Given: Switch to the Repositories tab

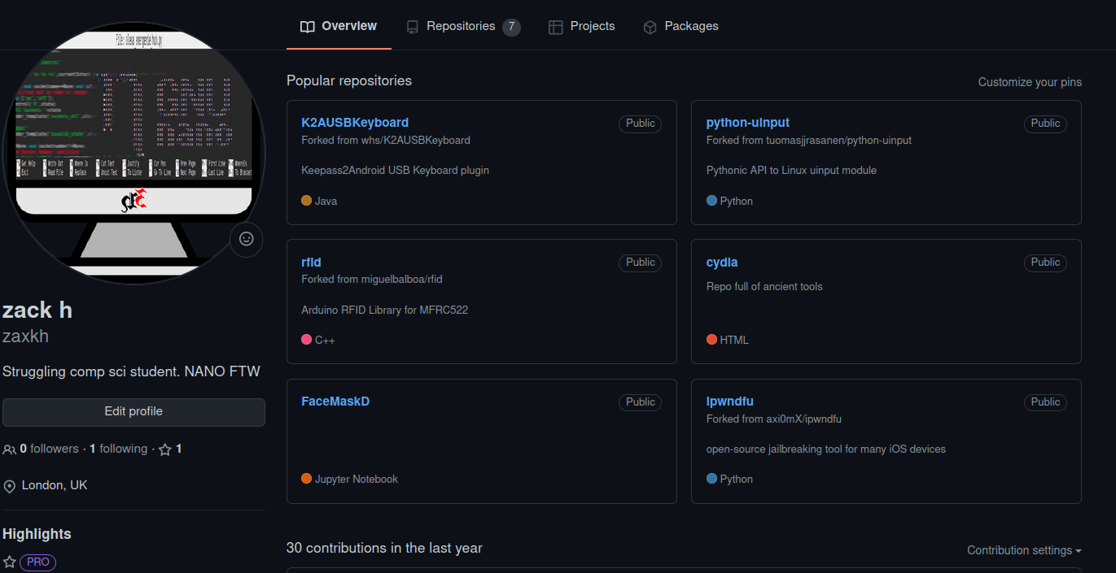Looking at the screenshot, I should tap(461, 26).
